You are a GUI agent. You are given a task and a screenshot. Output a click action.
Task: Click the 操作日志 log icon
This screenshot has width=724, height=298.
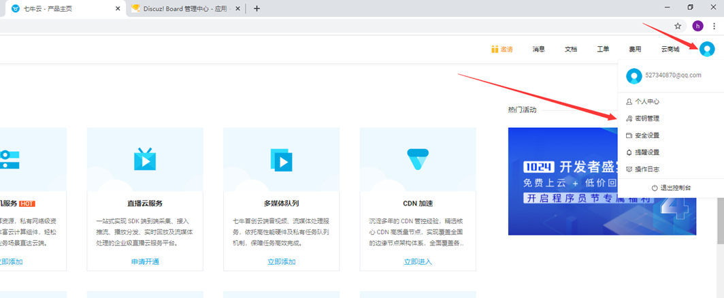pyautogui.click(x=629, y=169)
